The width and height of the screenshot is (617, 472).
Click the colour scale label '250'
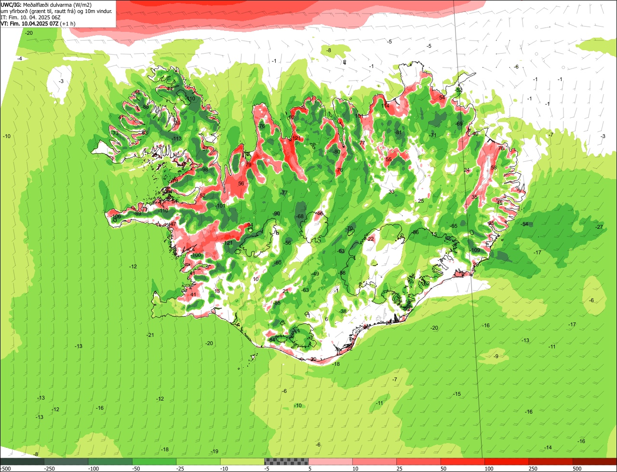pyautogui.click(x=533, y=469)
